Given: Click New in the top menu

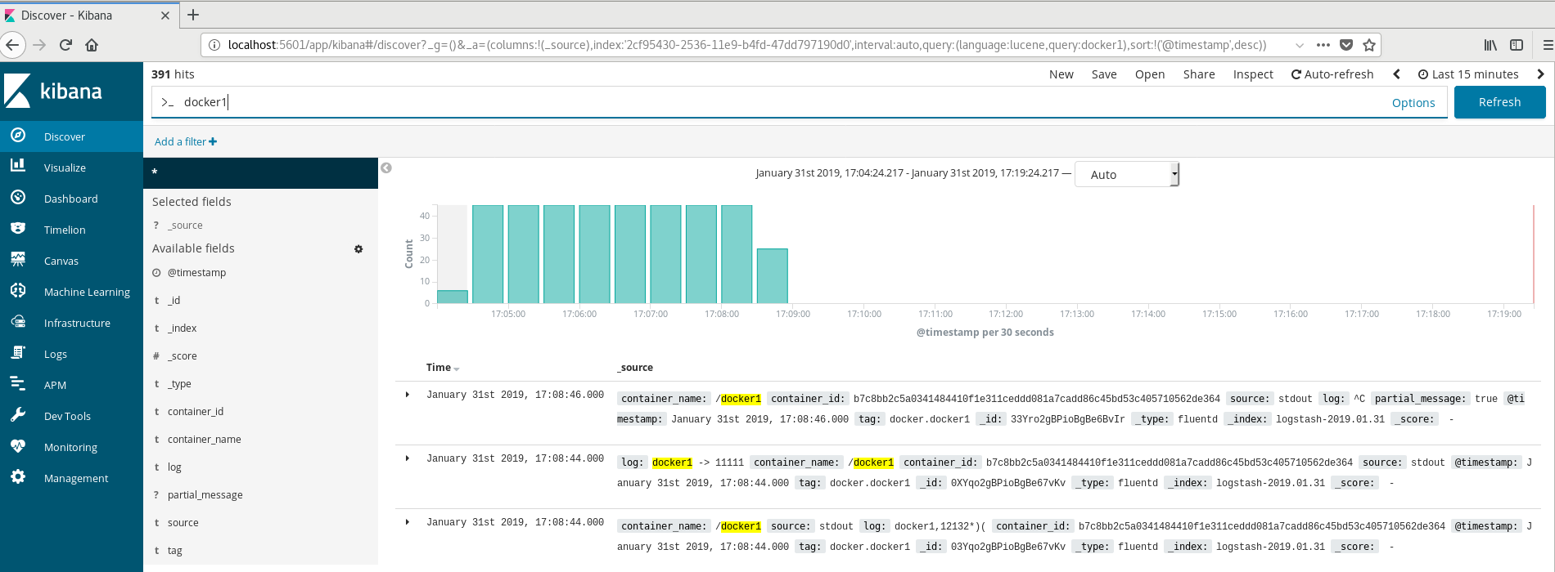Looking at the screenshot, I should coord(1061,74).
